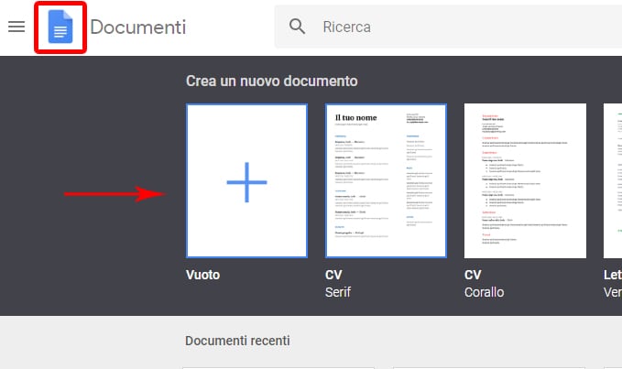The height and width of the screenshot is (369, 622).
Task: Select the Vuoto label under blank template
Action: tap(202, 275)
